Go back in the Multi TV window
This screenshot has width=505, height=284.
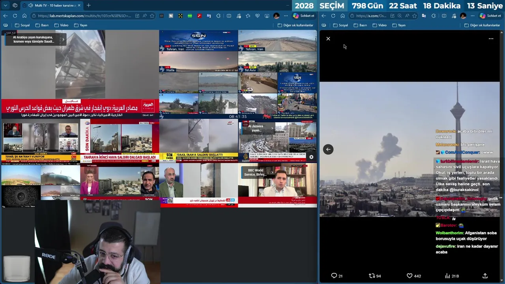(x=6, y=16)
